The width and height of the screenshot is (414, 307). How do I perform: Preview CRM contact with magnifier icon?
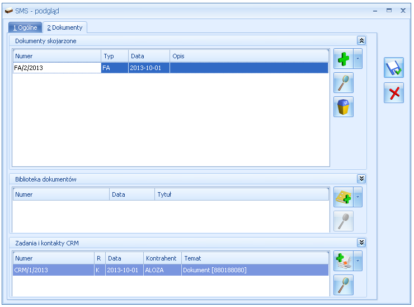(x=344, y=285)
